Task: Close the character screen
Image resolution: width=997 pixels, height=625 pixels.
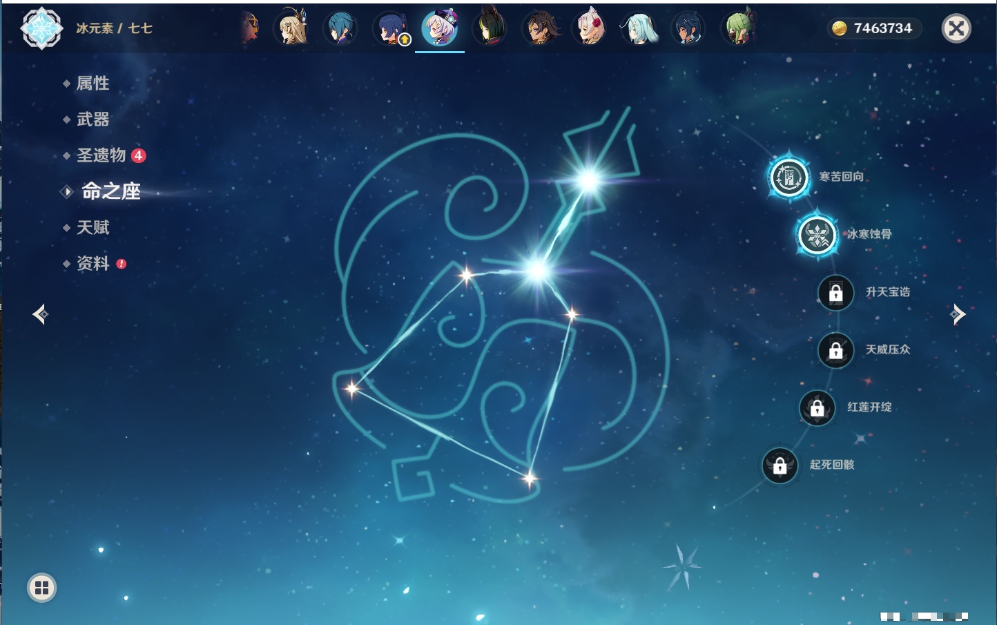Action: (956, 28)
